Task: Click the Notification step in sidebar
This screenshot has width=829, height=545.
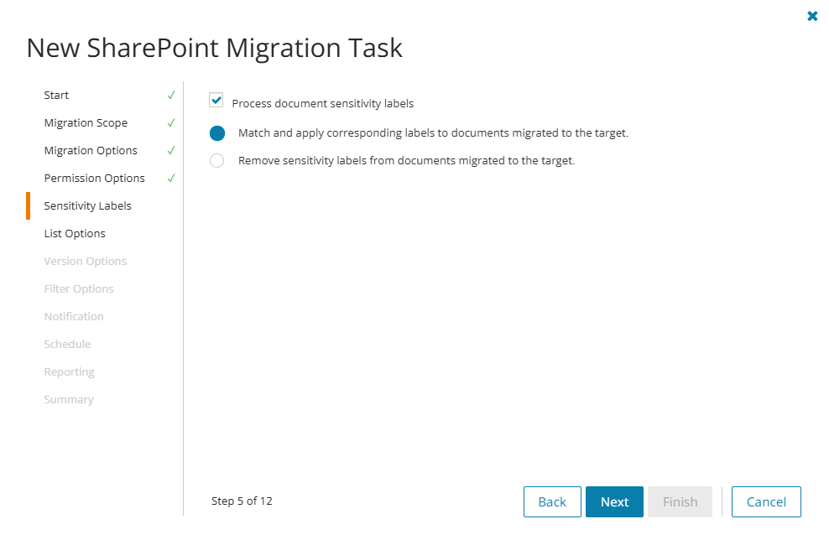Action: point(74,317)
